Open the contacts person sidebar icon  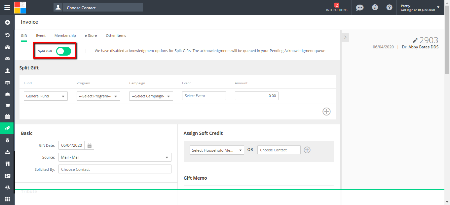coord(7,71)
